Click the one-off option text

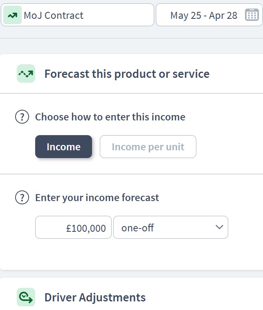(x=137, y=228)
